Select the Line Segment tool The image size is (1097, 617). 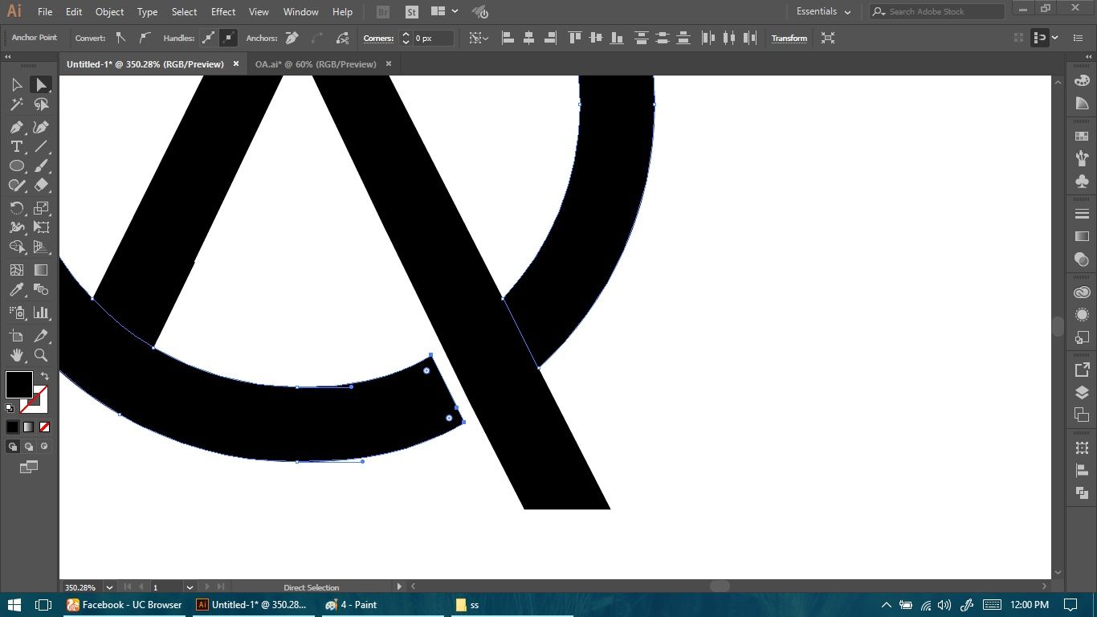[41, 147]
